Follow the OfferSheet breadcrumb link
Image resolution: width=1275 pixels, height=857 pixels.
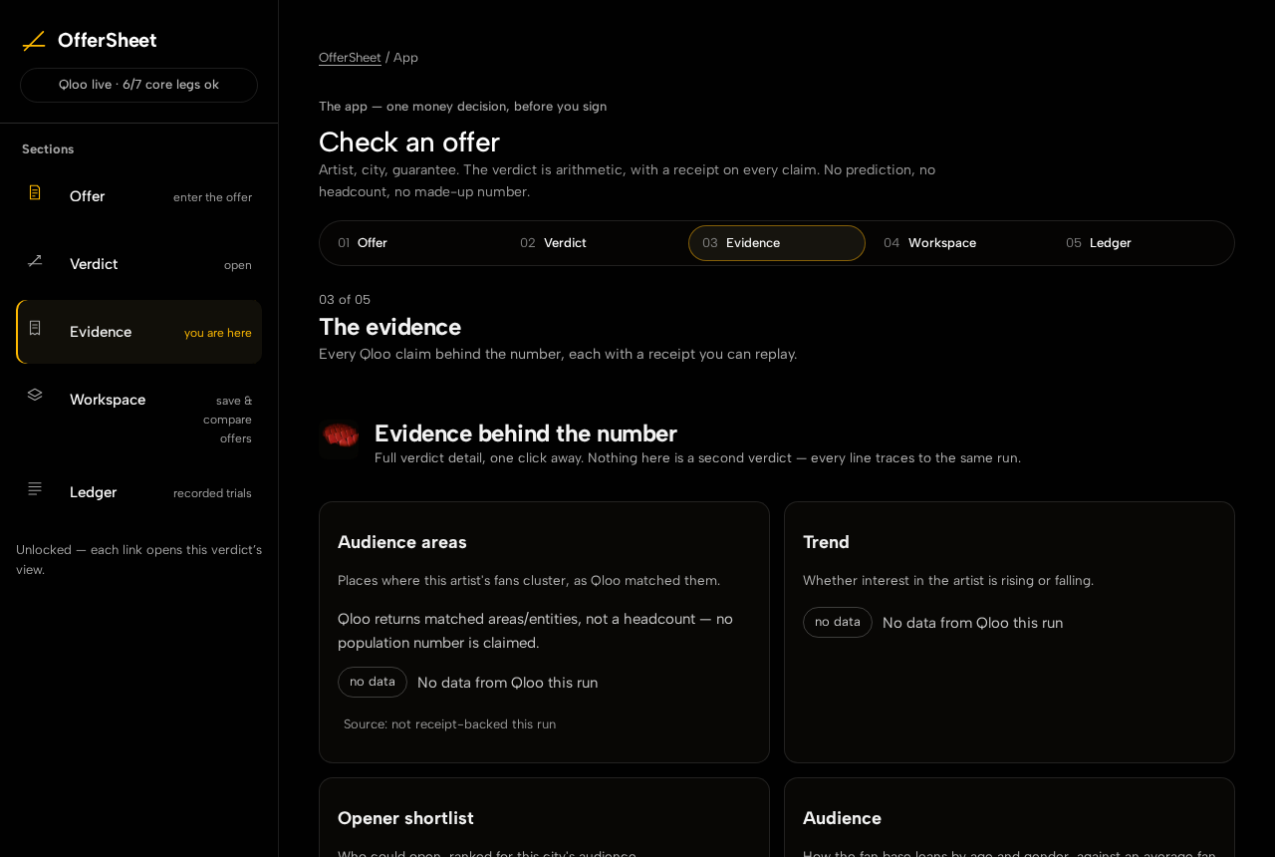click(x=350, y=58)
